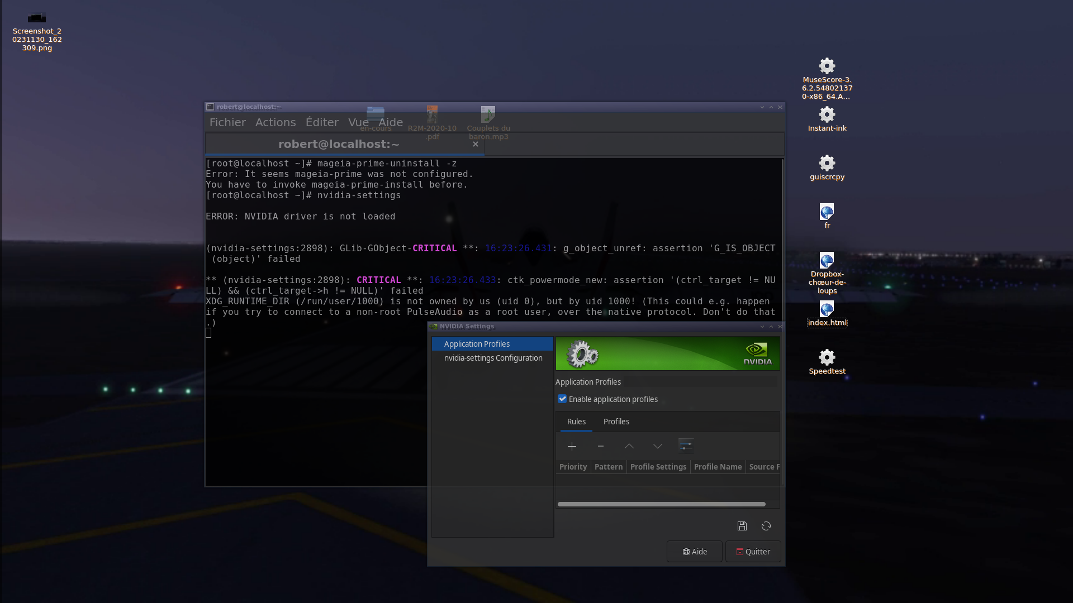
Task: Open the Screenshot_20231130 png desktop file
Action: pyautogui.click(x=37, y=32)
